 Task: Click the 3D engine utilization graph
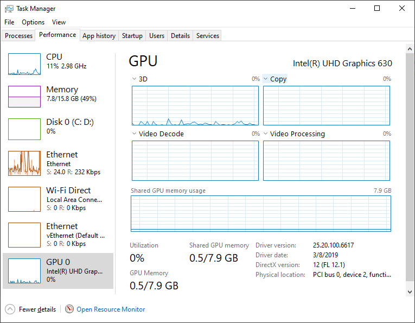(x=195, y=105)
